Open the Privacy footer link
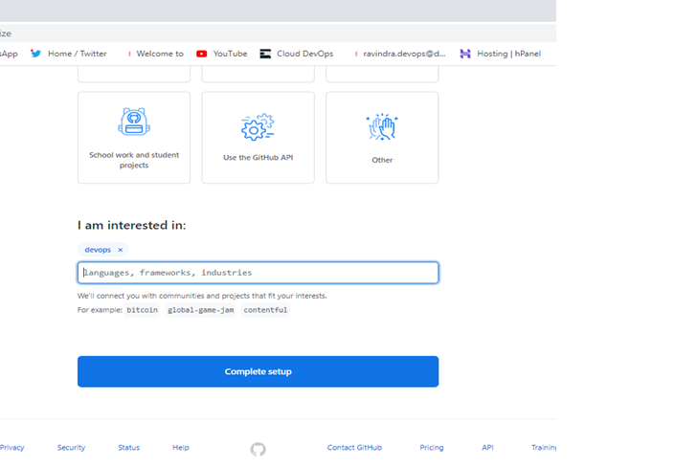The image size is (674, 466). pos(12,448)
